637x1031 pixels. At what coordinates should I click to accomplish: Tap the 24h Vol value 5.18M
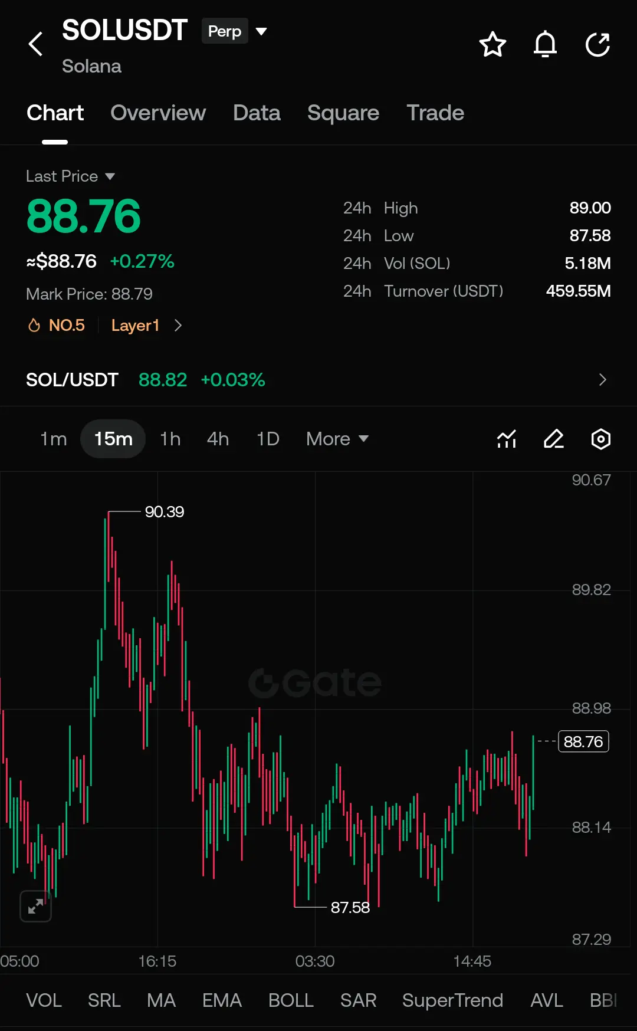(x=587, y=263)
